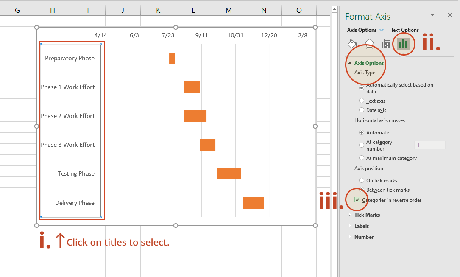Open the Fill & Line settings (paint bucket icon)
The width and height of the screenshot is (460, 277).
point(352,44)
